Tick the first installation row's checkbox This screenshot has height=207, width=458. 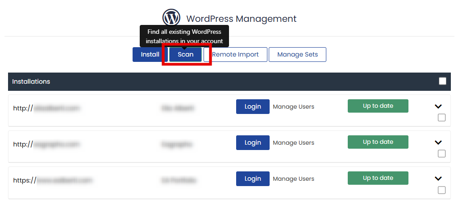click(x=441, y=118)
